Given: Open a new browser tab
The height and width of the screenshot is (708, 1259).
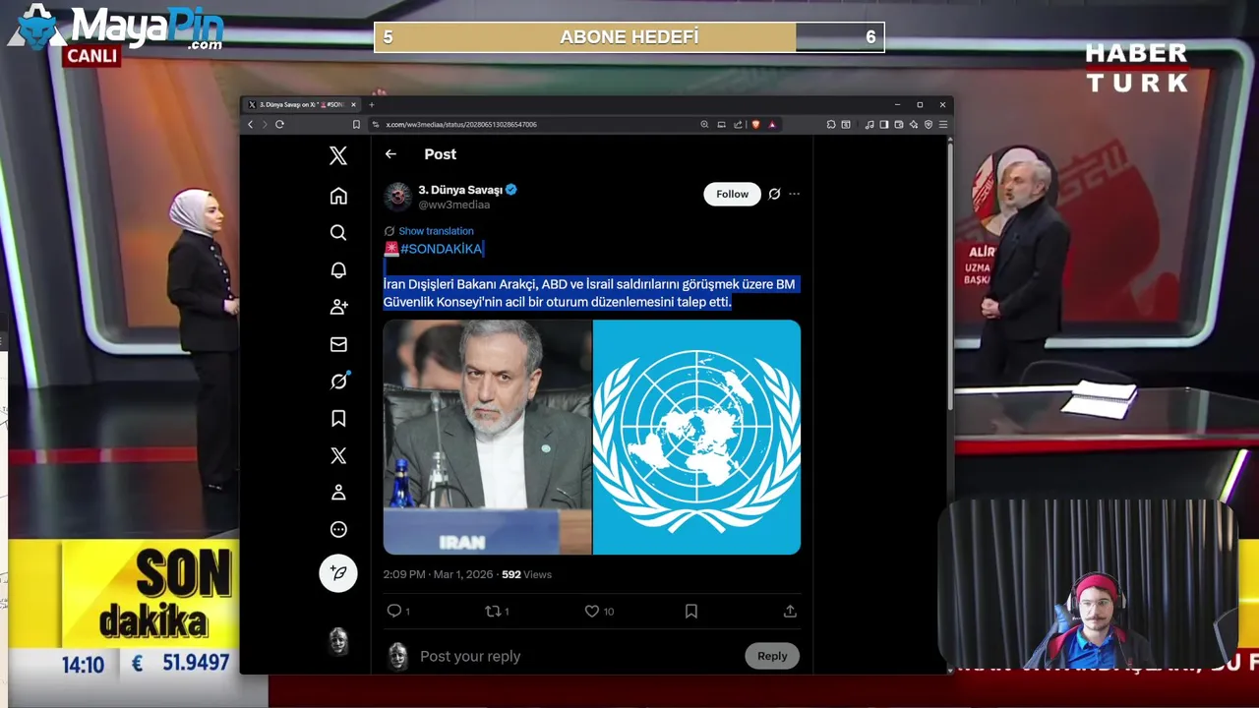Looking at the screenshot, I should pyautogui.click(x=371, y=104).
